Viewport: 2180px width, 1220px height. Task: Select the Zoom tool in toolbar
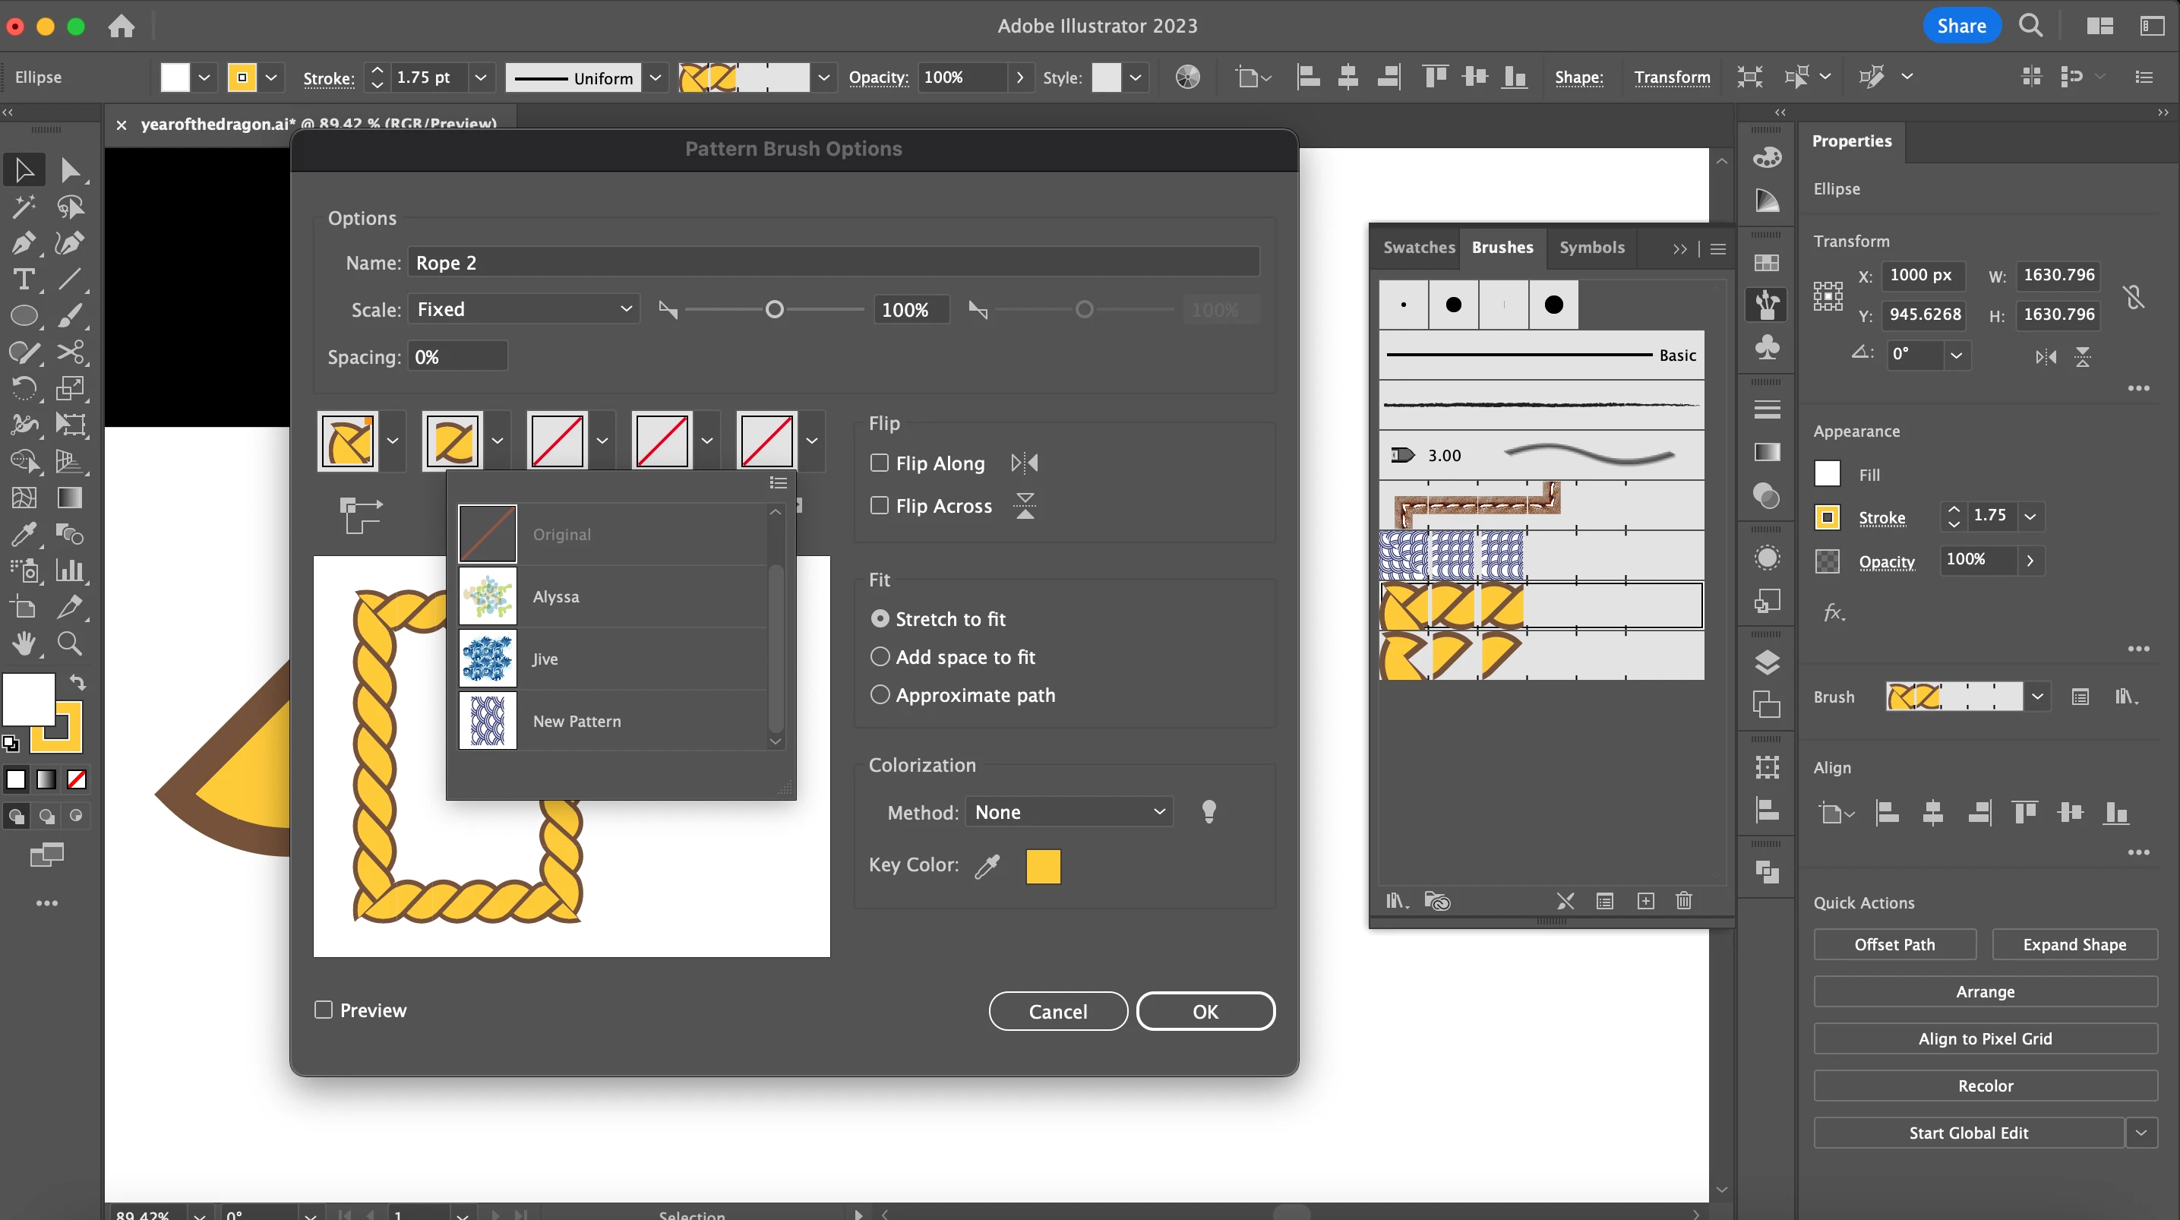[x=69, y=644]
